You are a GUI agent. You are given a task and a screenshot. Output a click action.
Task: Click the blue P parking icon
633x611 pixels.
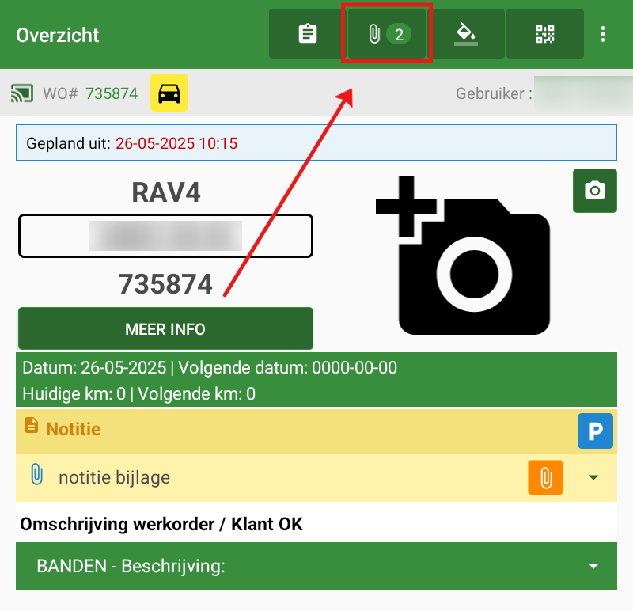pos(594,431)
